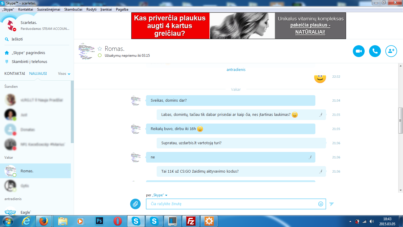
Task: Show hidden system tray icons
Action: 350,221
